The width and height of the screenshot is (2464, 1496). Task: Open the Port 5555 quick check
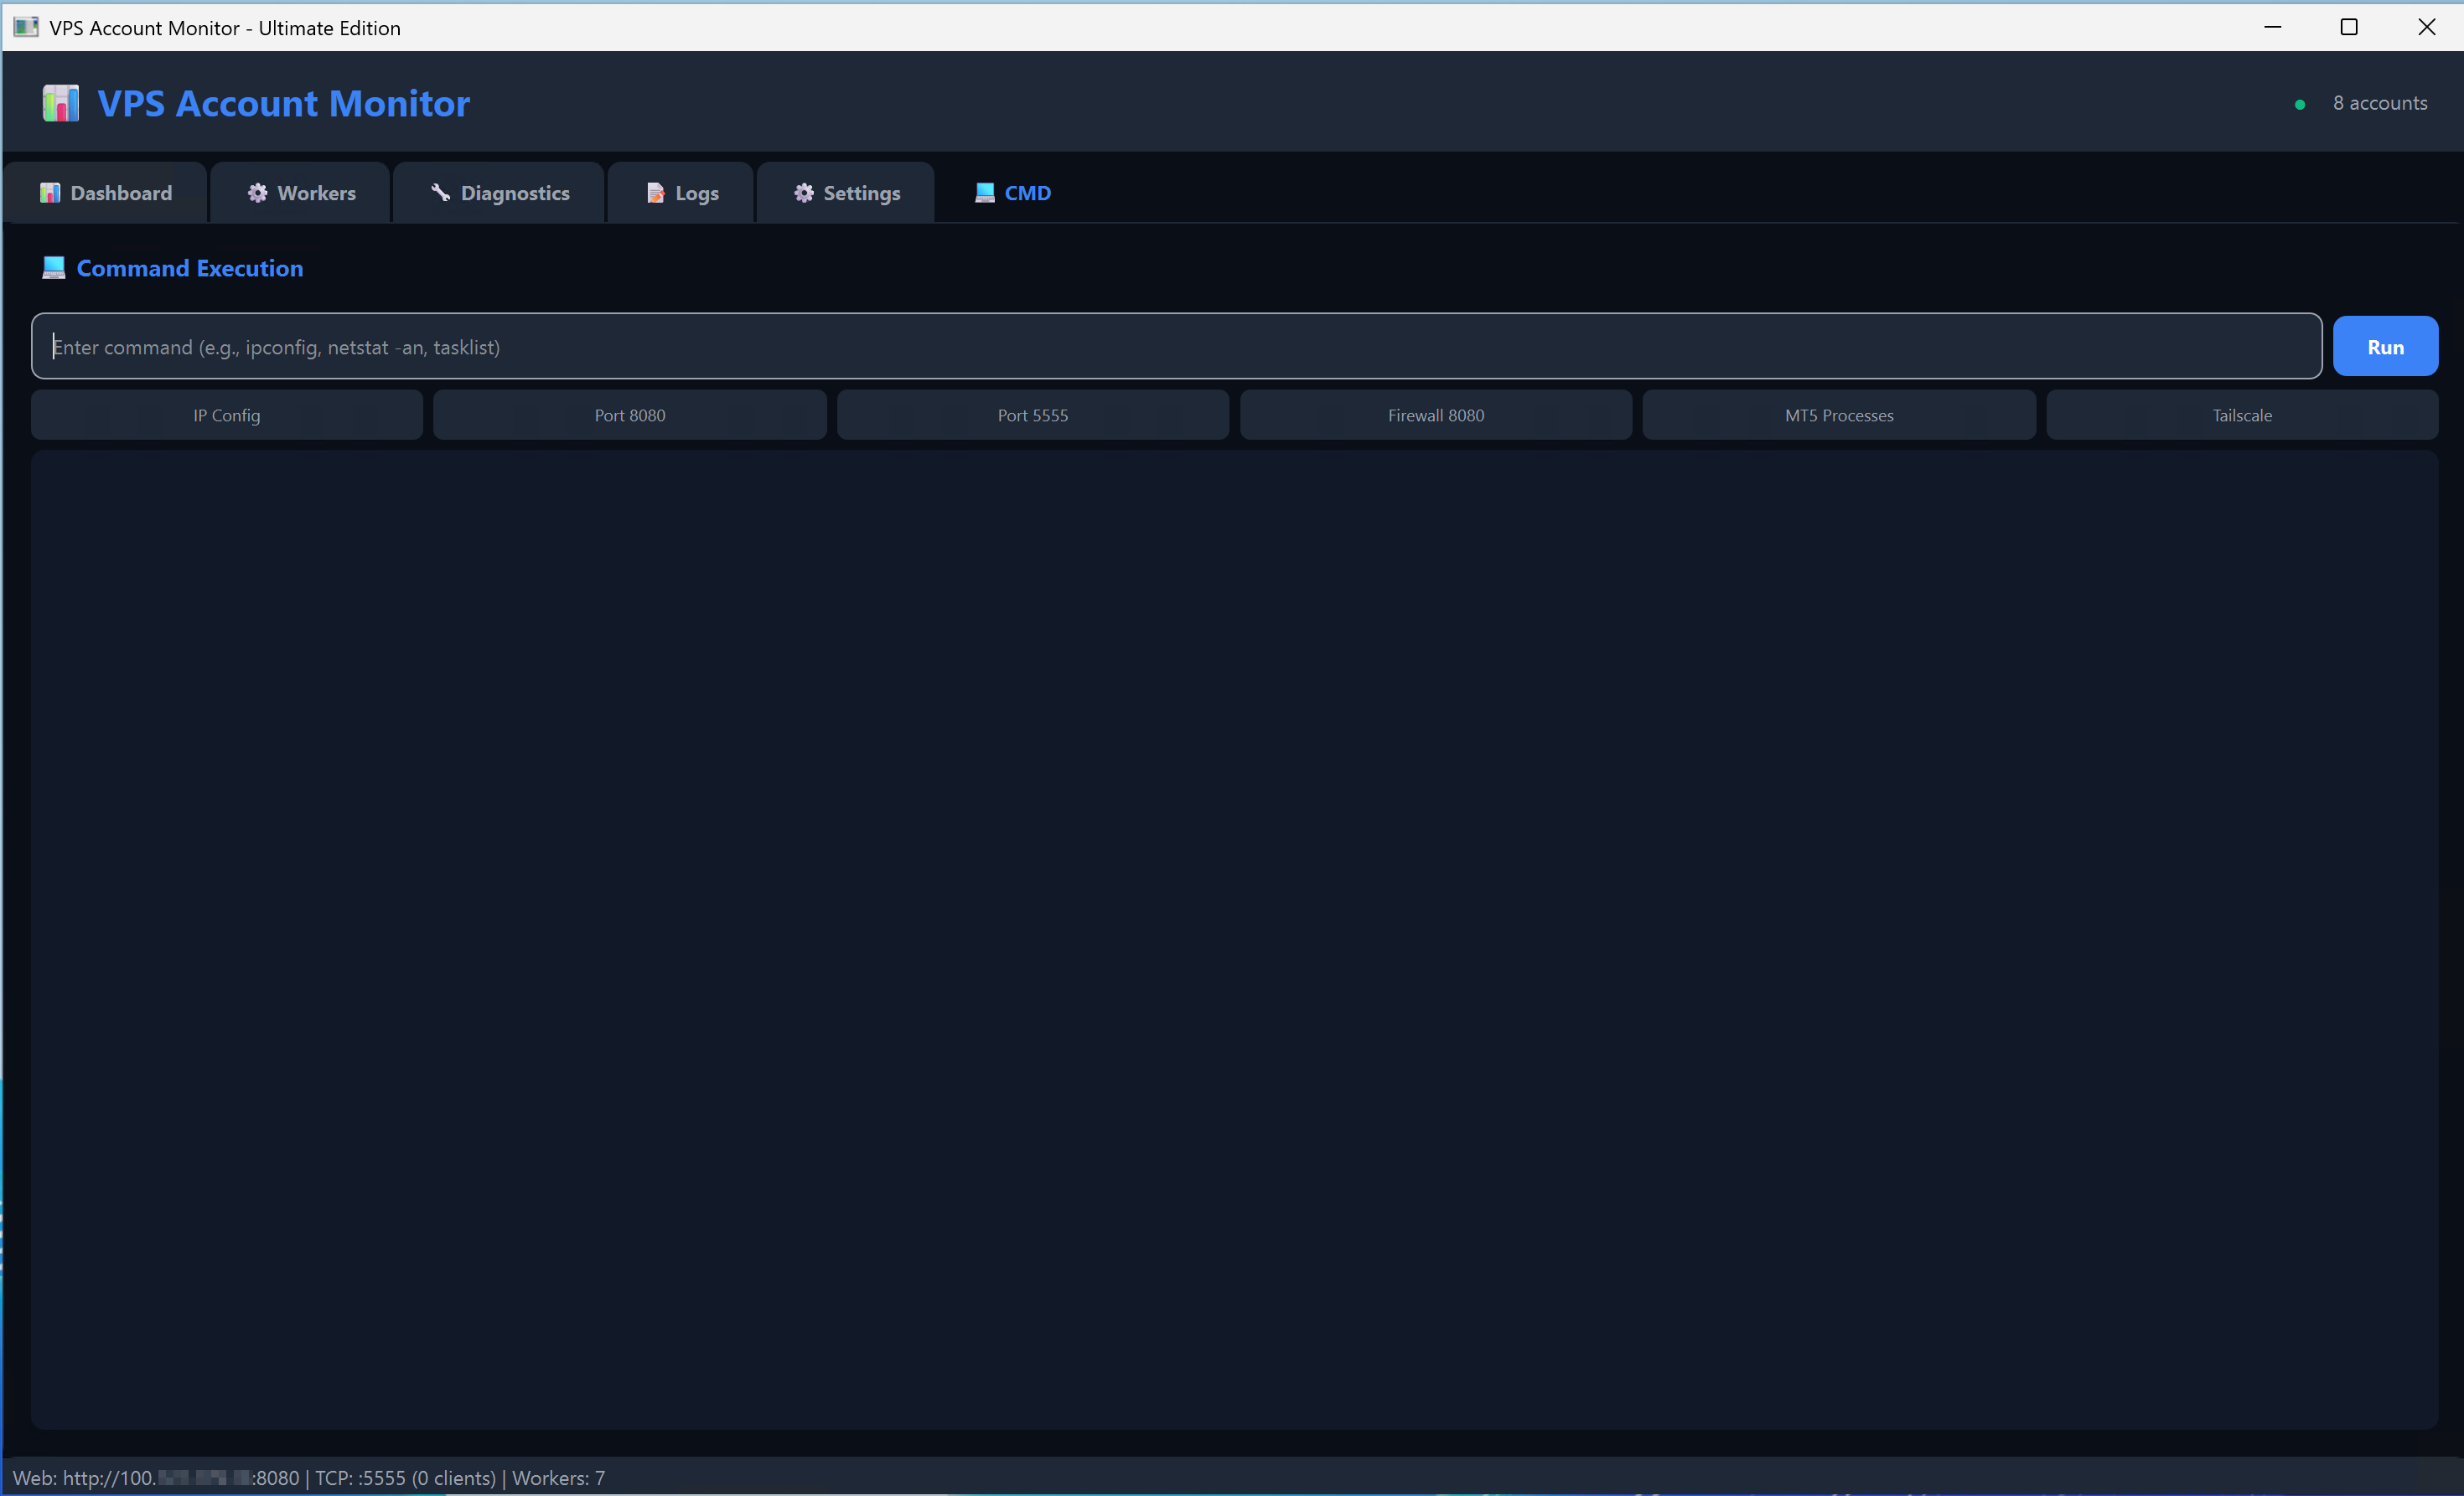[x=1032, y=415]
